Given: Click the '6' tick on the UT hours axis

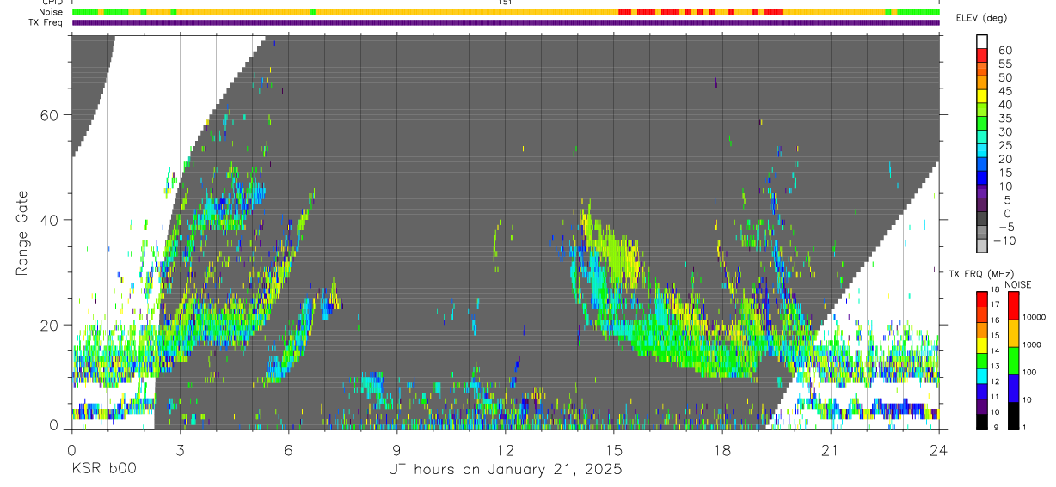Looking at the screenshot, I should click(289, 449).
